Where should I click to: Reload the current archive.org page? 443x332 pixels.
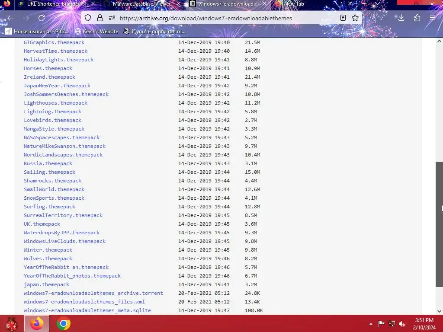tap(42, 18)
